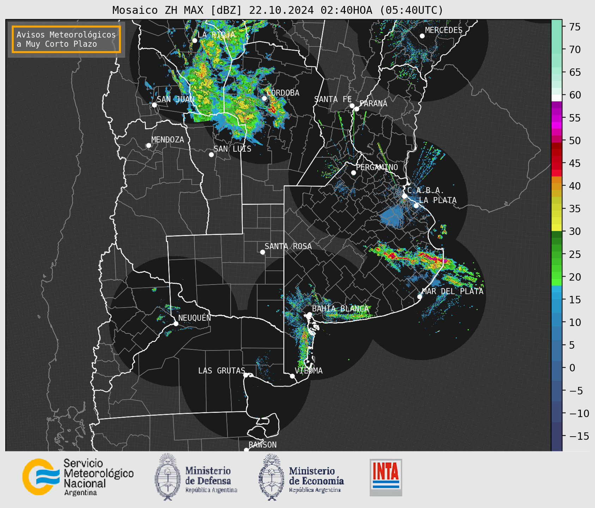The image size is (595, 508).
Task: Click the INTA logo
Action: click(x=386, y=477)
